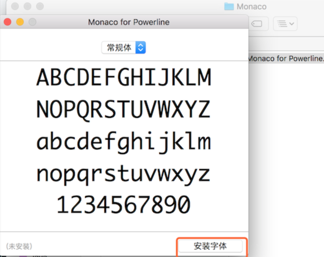This screenshot has height=257, width=324.
Task: Open the 常规体 font style dropdown
Action: pos(124,47)
